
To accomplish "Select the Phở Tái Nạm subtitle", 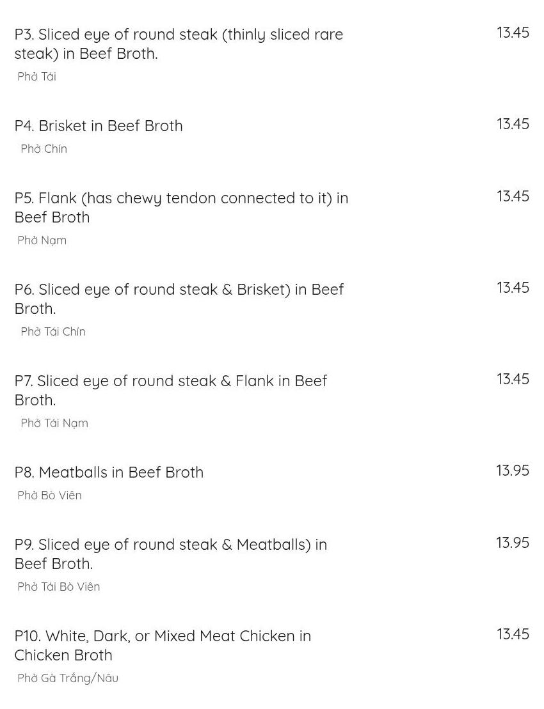I will coord(54,423).
